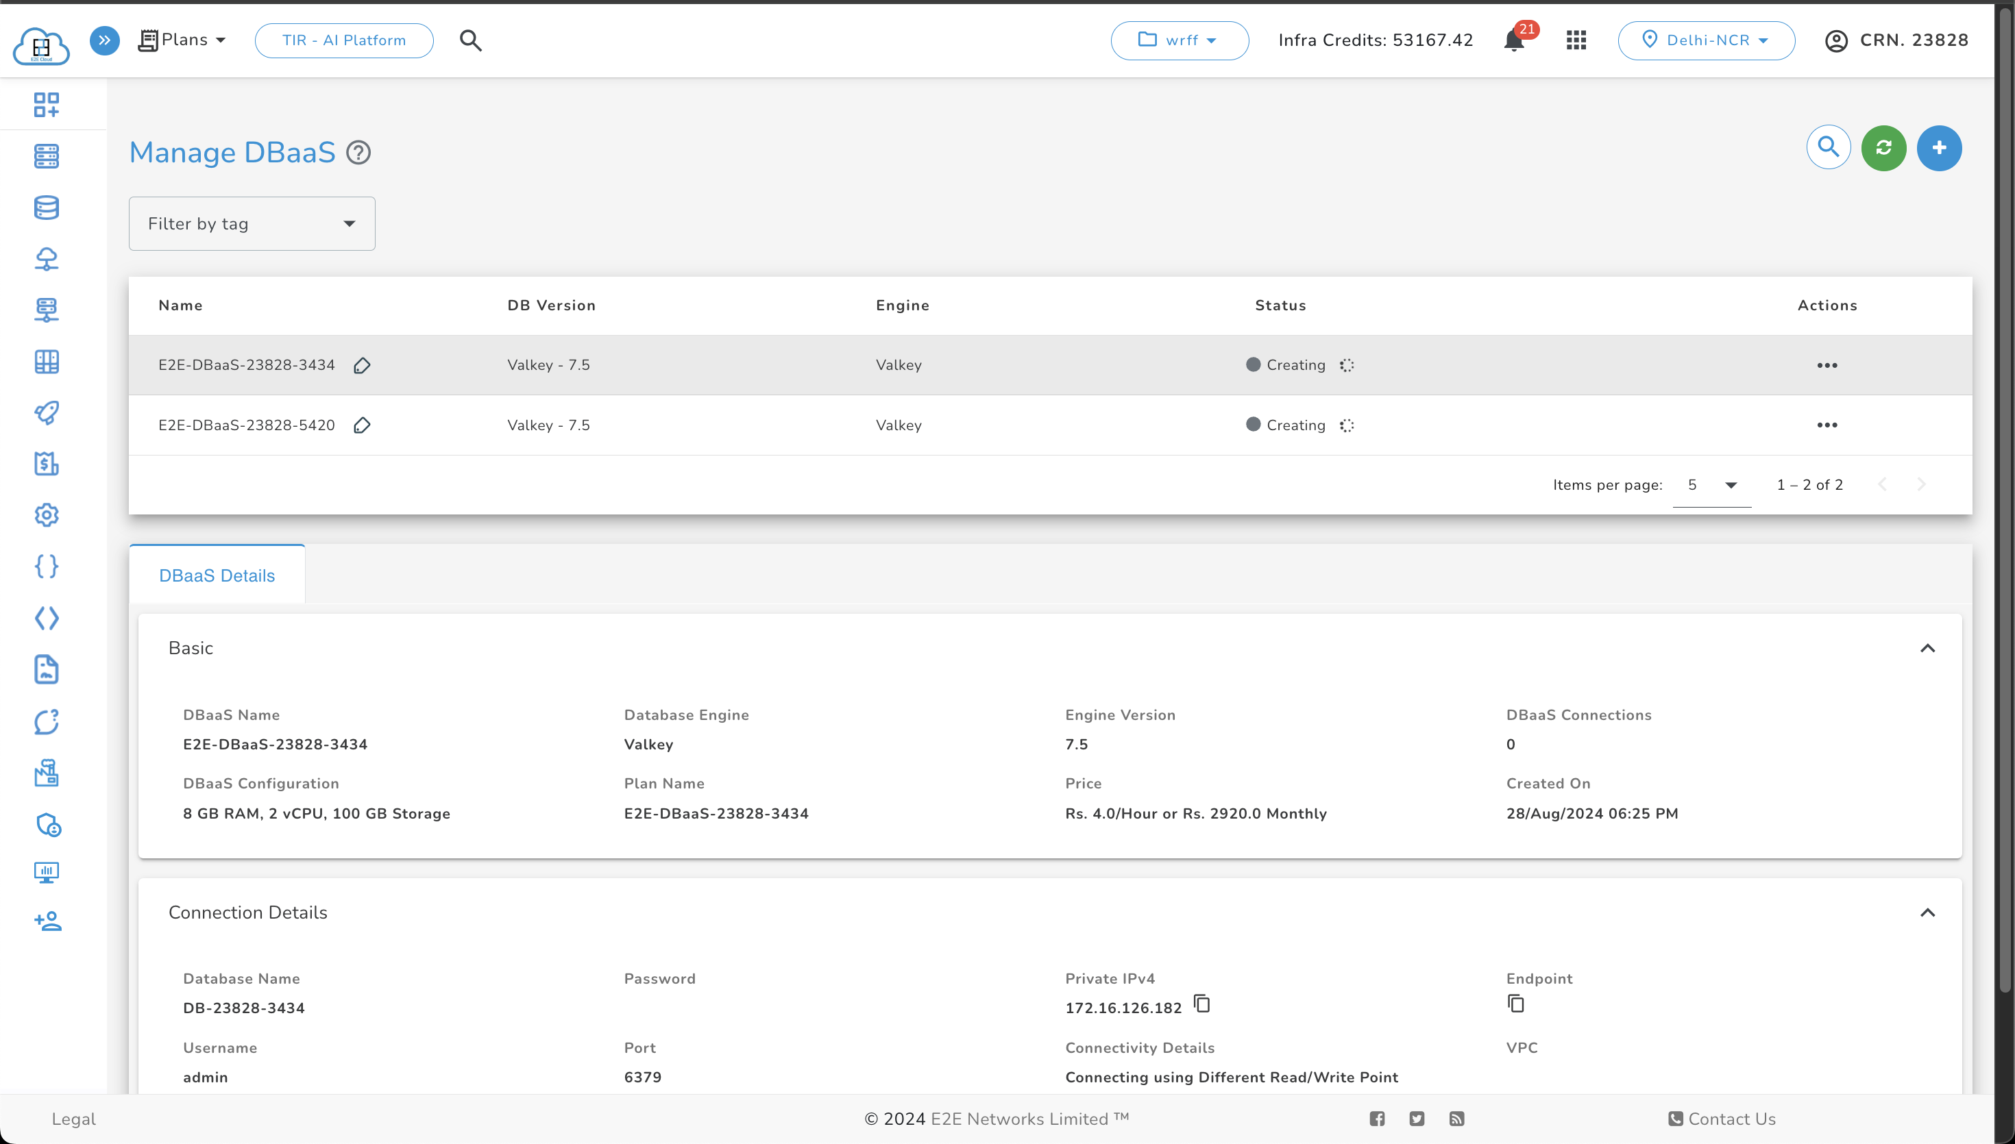
Task: Edit name of E2E-DBaaS-23828-3434
Action: point(361,365)
